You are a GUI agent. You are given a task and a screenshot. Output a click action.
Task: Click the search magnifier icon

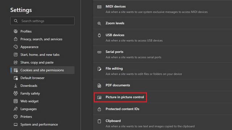(x=16, y=21)
